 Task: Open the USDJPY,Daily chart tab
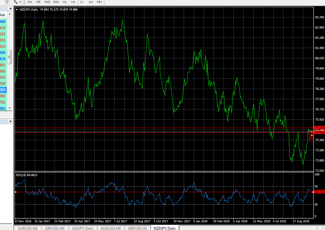83,228
